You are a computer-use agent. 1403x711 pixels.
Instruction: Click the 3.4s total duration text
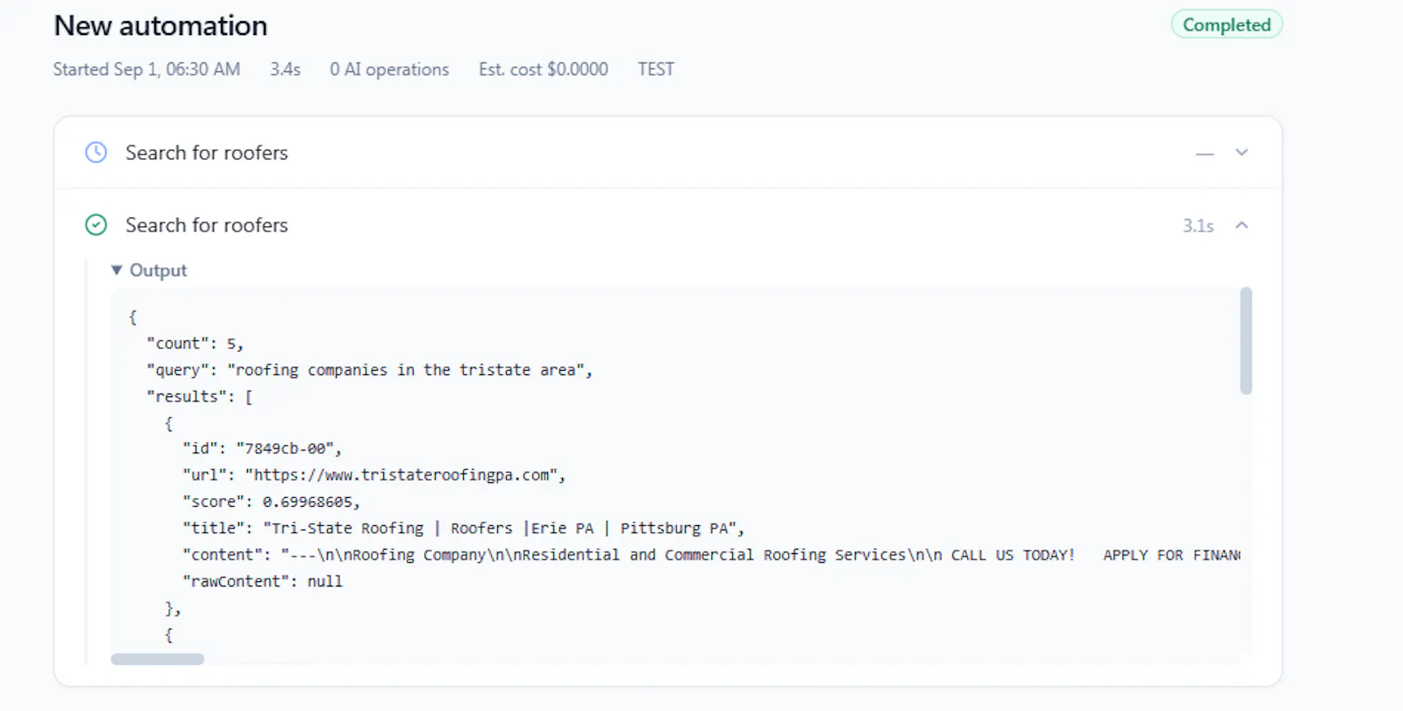[x=285, y=69]
